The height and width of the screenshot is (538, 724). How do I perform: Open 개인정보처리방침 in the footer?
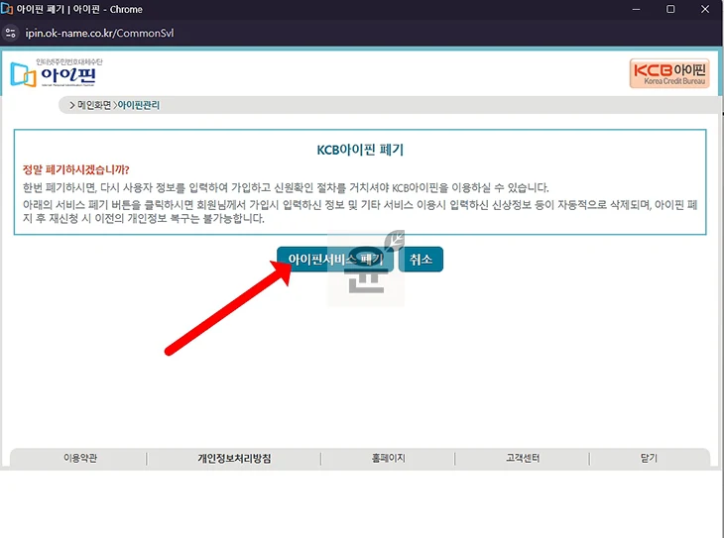234,459
